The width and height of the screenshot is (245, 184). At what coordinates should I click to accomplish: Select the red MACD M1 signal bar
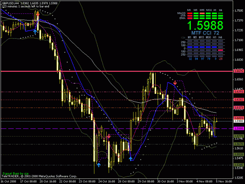(190, 13)
